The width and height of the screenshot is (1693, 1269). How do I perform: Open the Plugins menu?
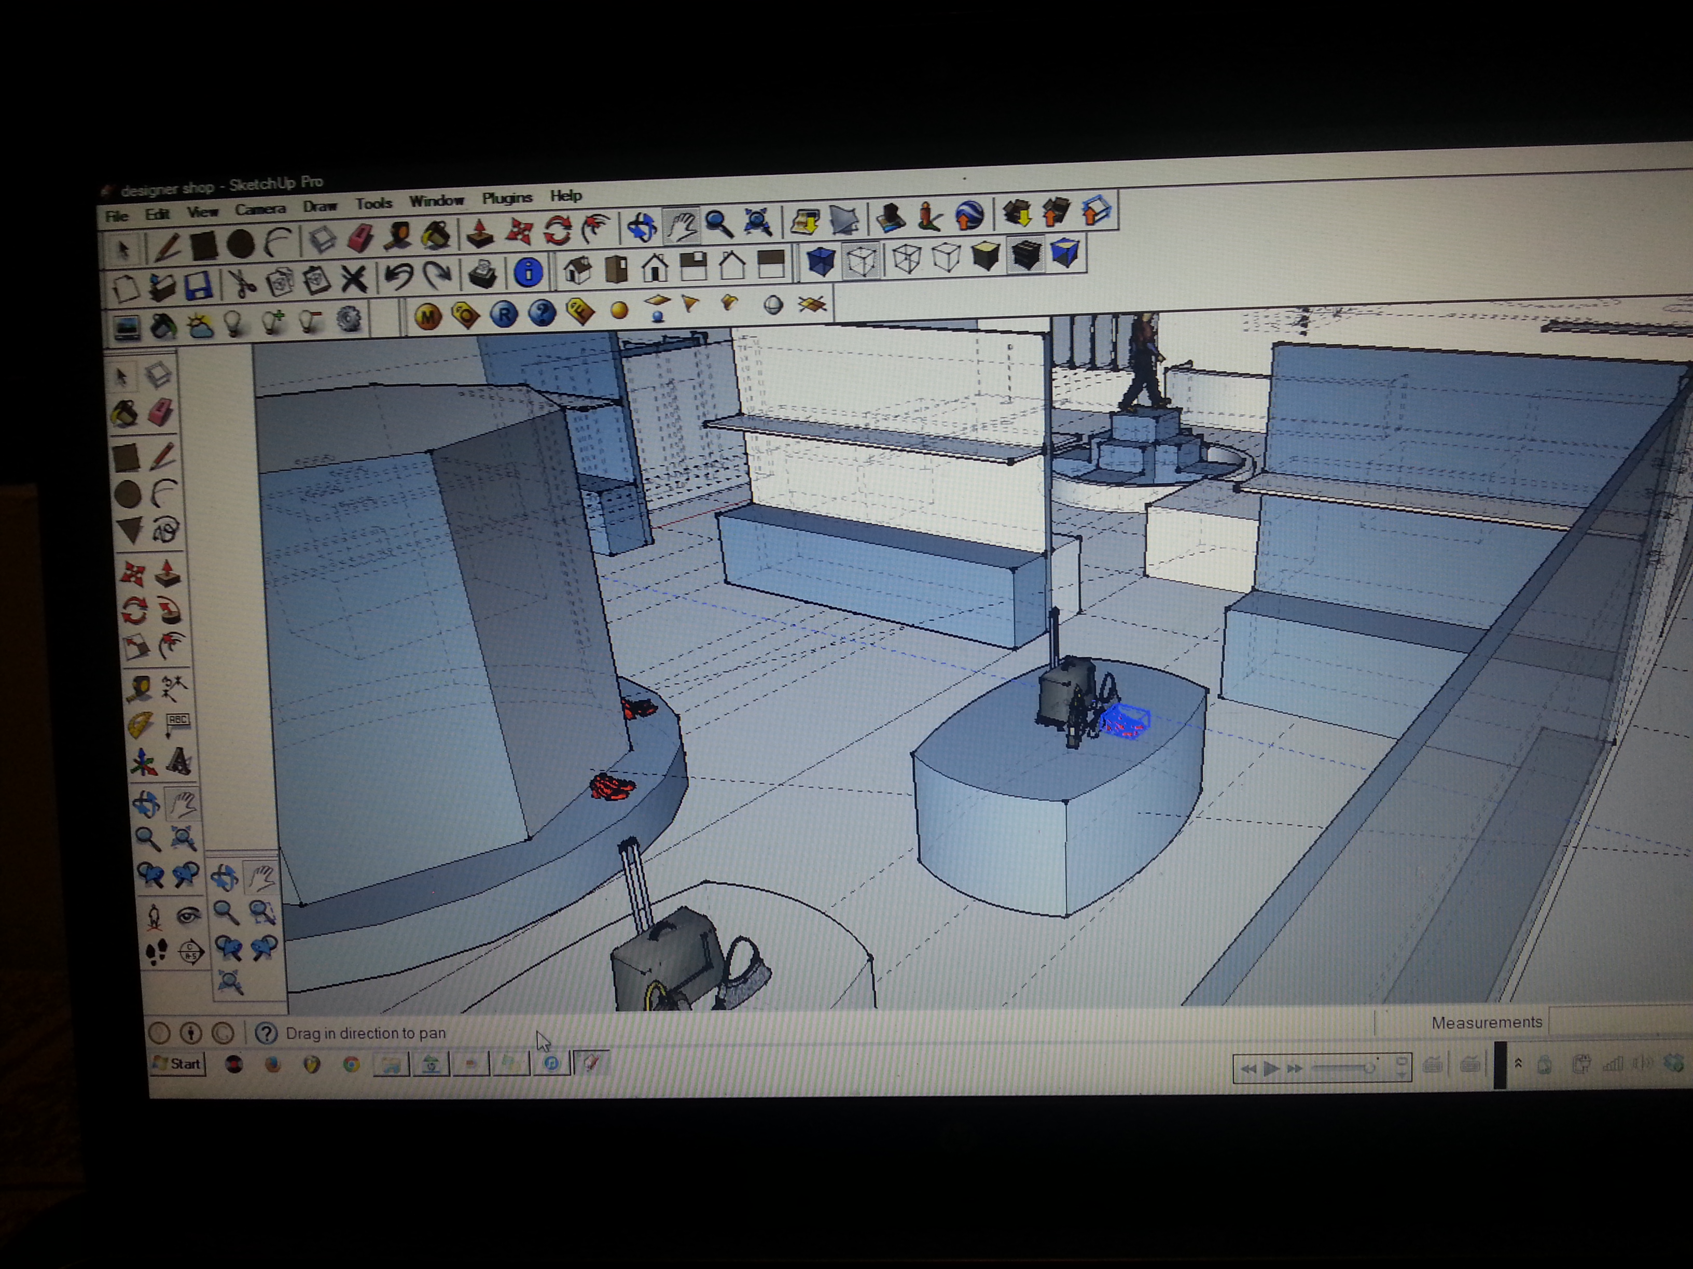pyautogui.click(x=507, y=198)
